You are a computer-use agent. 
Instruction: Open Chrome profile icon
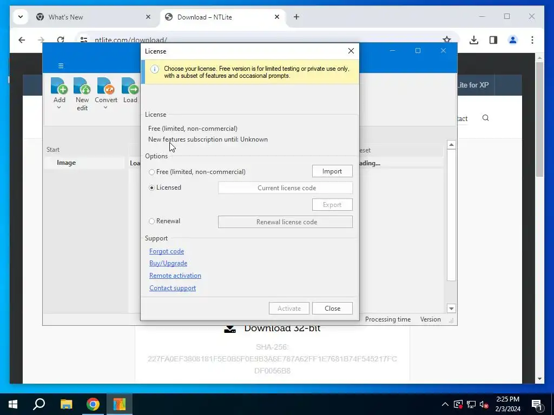513,40
